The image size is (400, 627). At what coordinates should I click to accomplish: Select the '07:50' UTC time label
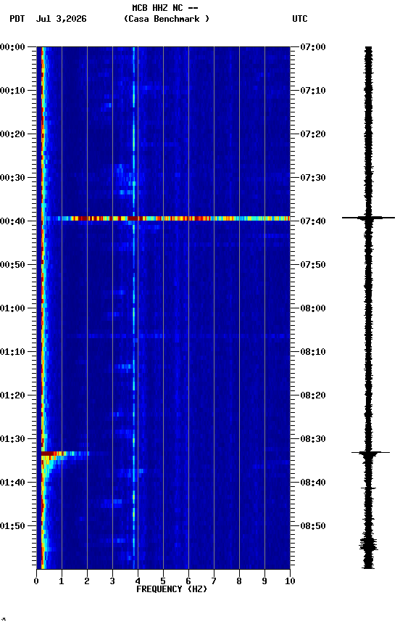coord(313,265)
